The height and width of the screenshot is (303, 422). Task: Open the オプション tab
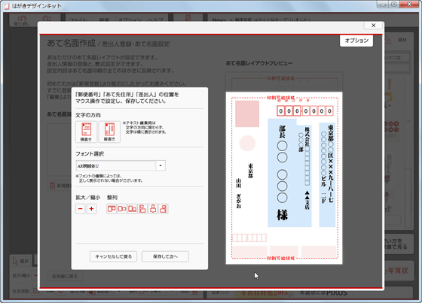356,41
